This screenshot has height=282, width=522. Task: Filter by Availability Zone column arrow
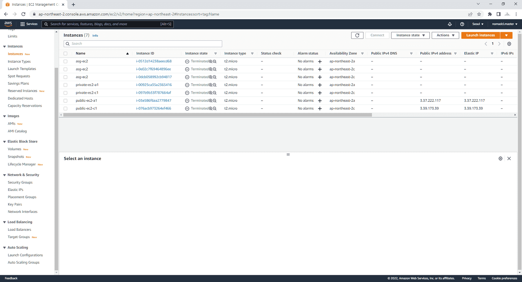(362, 54)
